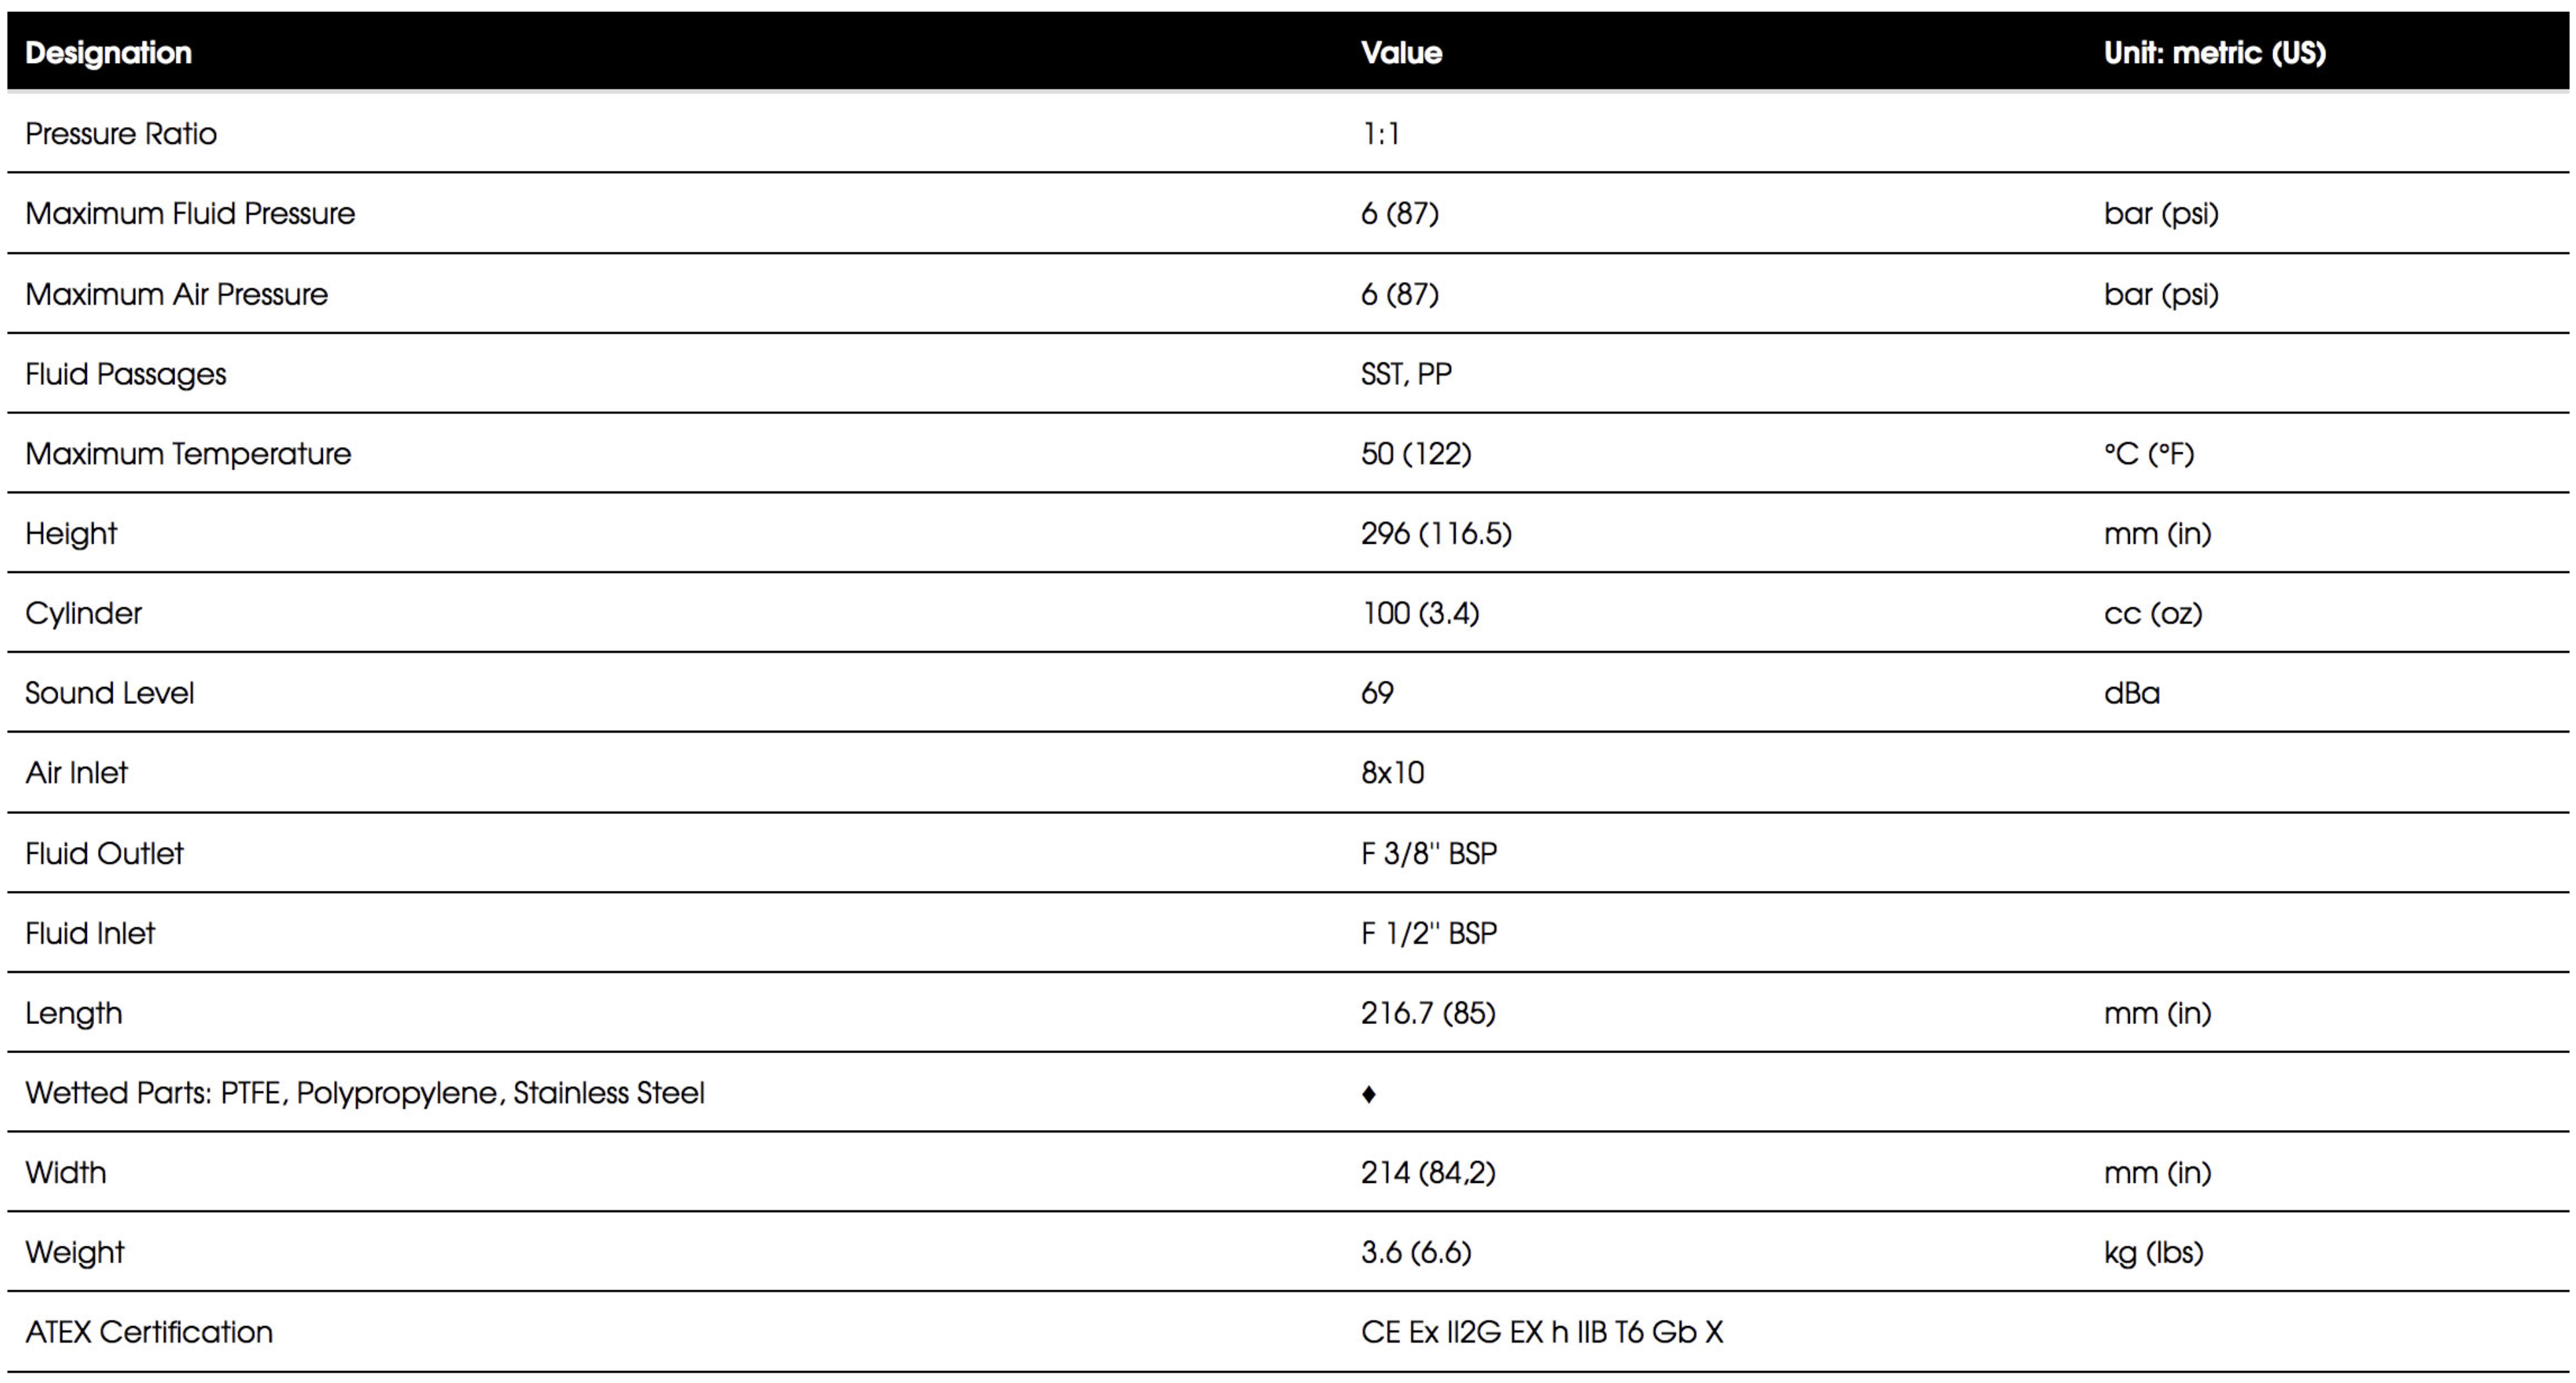Select the Length value 216.7 (85)

point(1428,1013)
